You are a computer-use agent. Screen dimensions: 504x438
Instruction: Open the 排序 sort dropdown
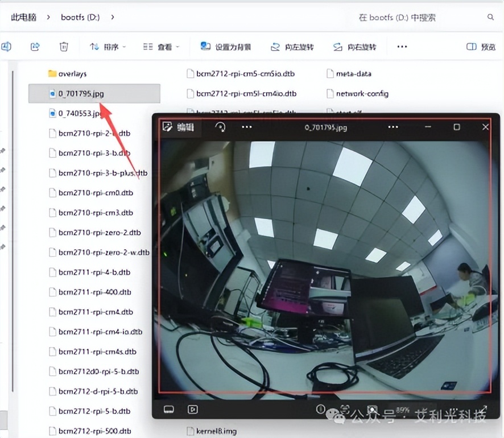(108, 47)
